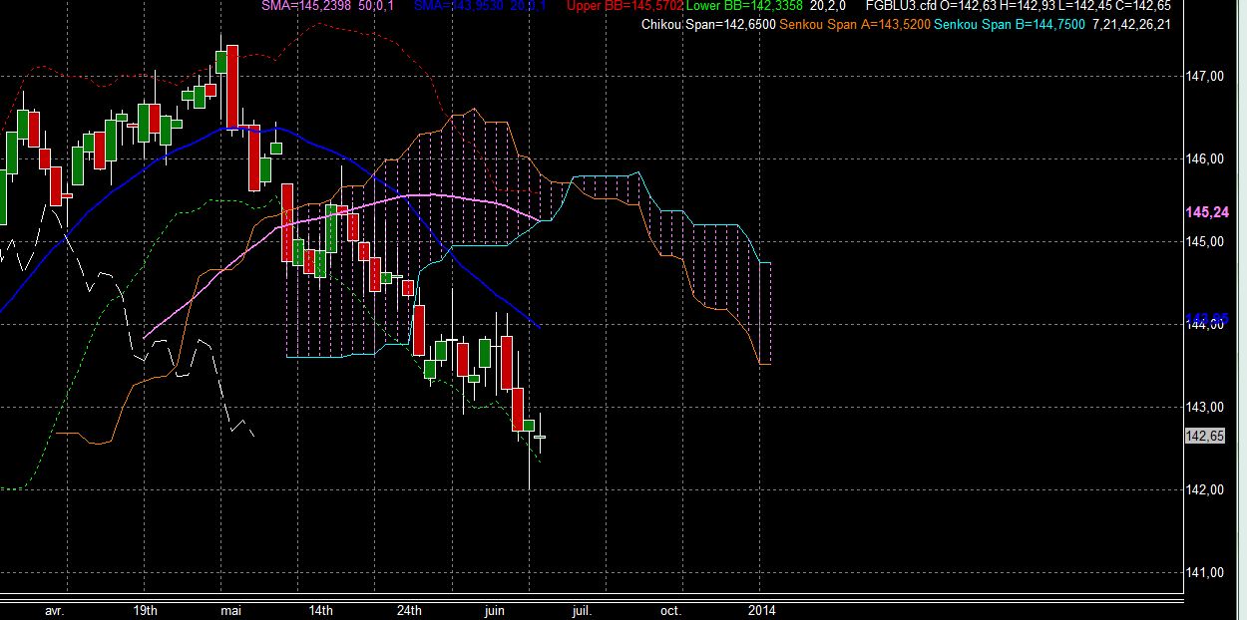This screenshot has width=1247, height=620.
Task: Click the avr. date axis label
Action: click(x=54, y=610)
